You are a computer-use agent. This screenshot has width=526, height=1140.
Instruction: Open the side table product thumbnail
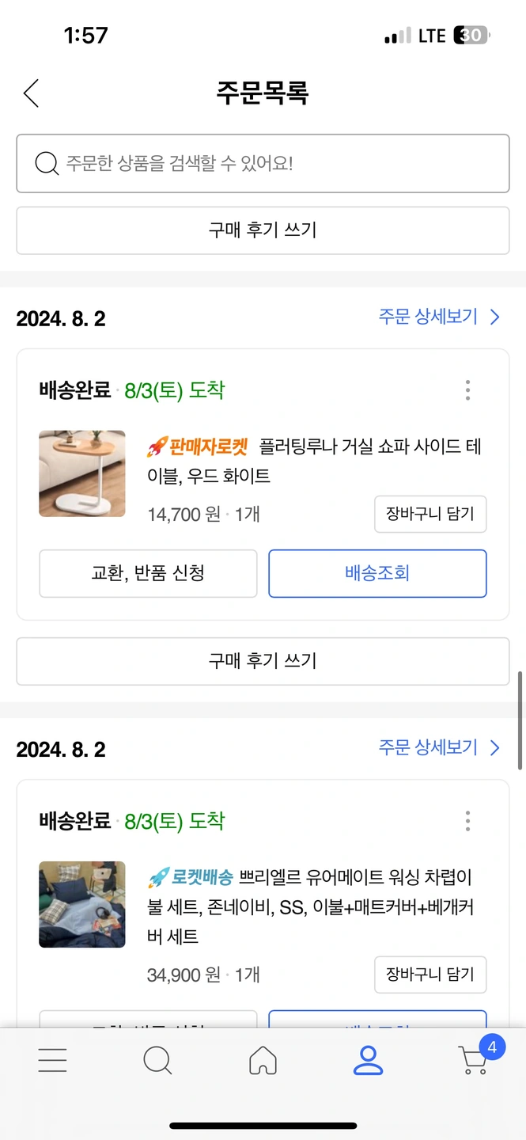click(82, 473)
